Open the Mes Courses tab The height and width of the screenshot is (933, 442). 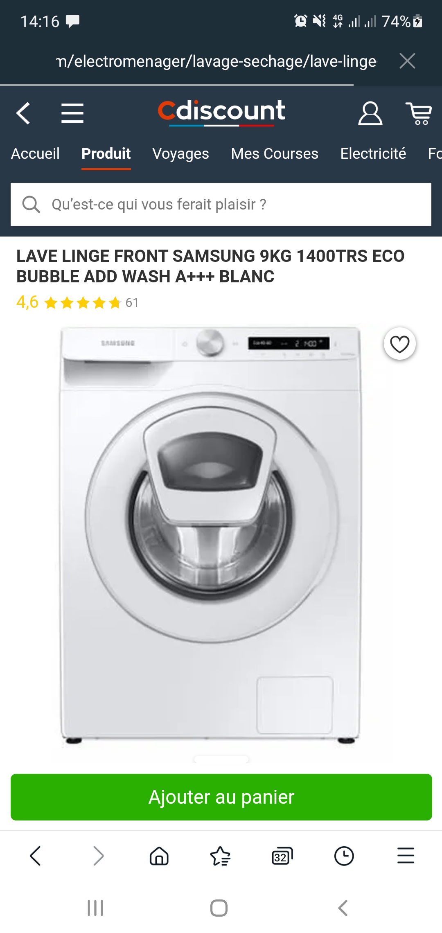click(x=275, y=154)
